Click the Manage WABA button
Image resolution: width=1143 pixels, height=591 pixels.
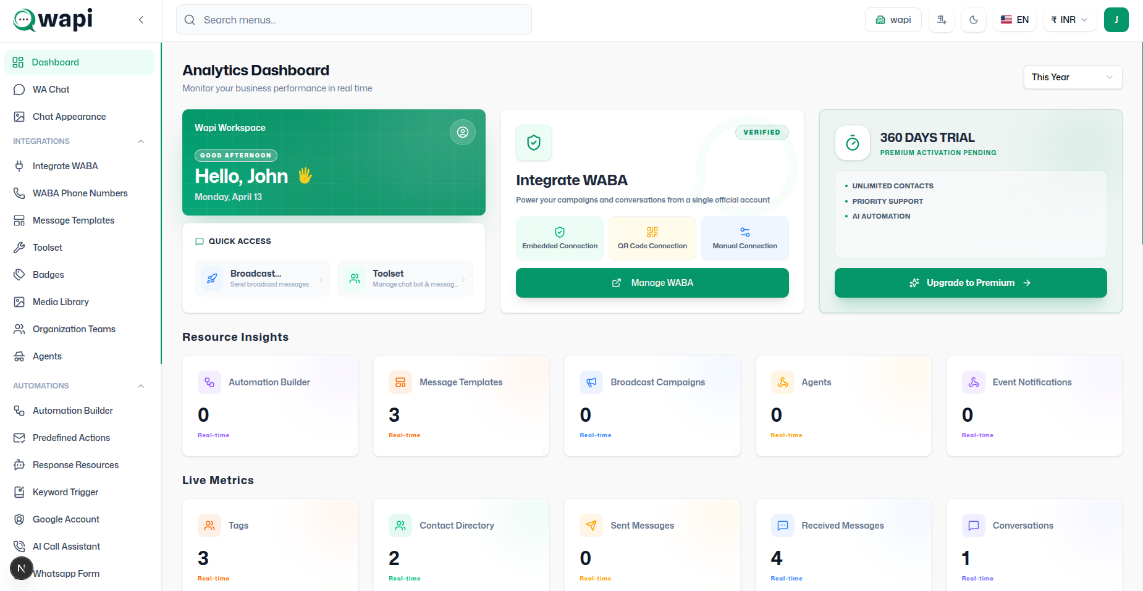tap(652, 283)
